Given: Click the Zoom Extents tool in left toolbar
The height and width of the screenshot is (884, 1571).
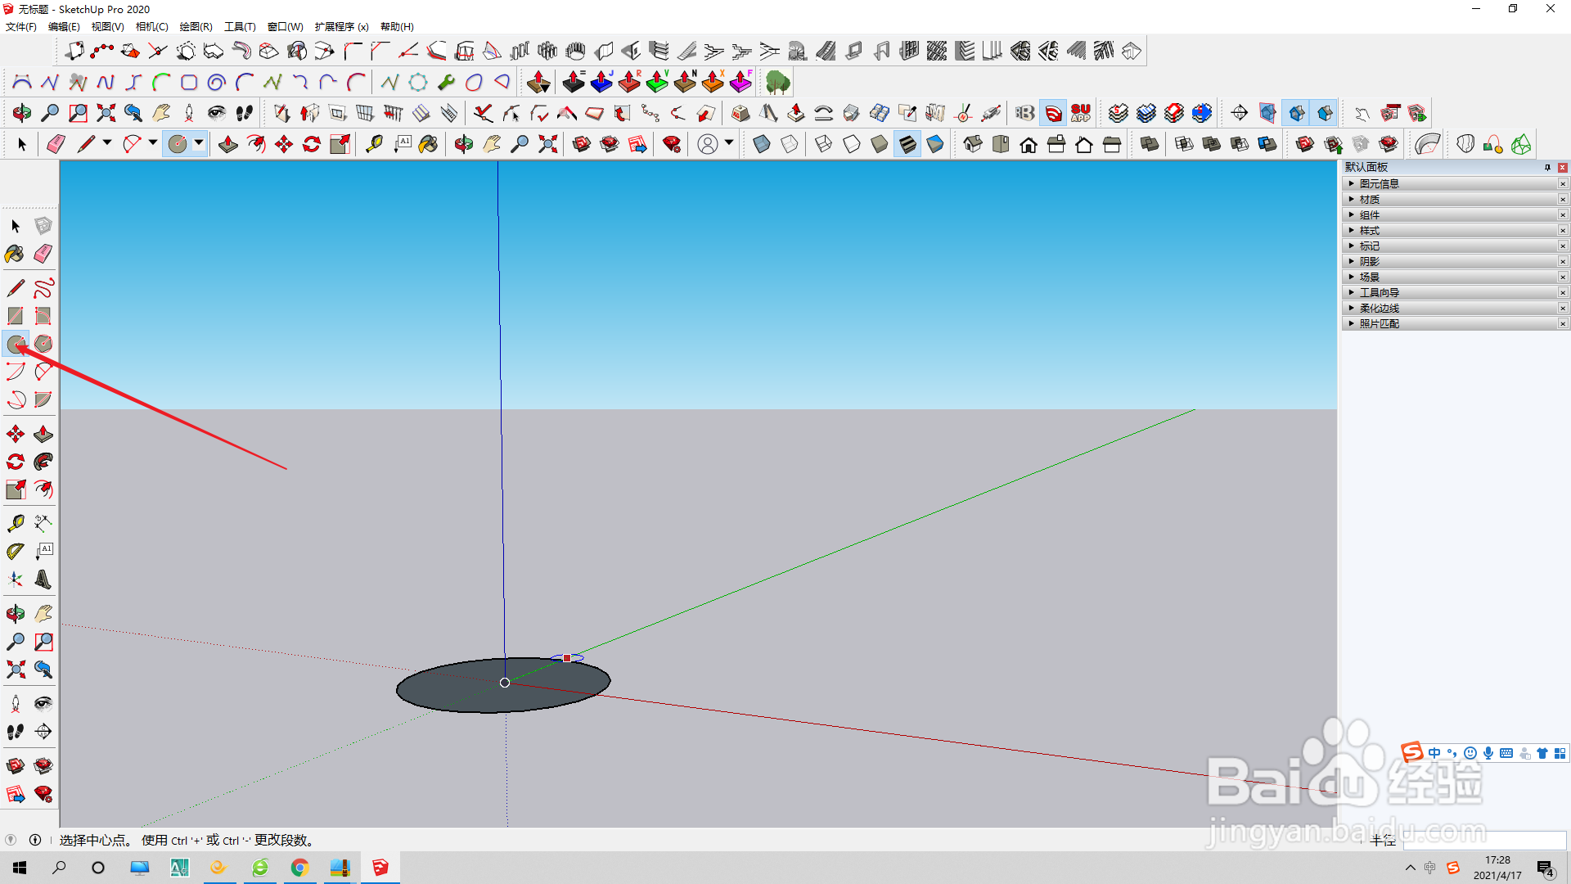Looking at the screenshot, I should [15, 670].
